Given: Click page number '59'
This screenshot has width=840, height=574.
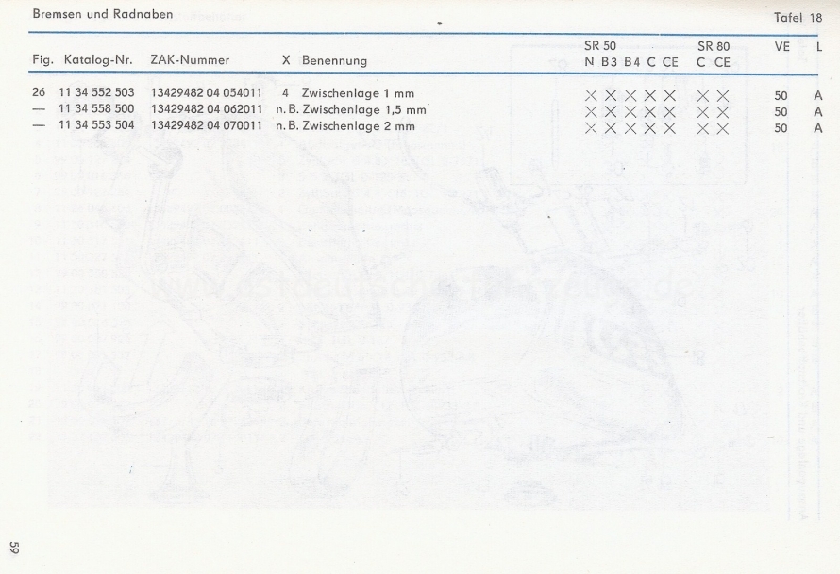Looking at the screenshot, I should 14,549.
